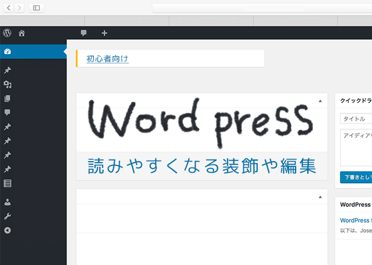
Task: Collapse the first dashboard widget with its triangle
Action: (320, 101)
